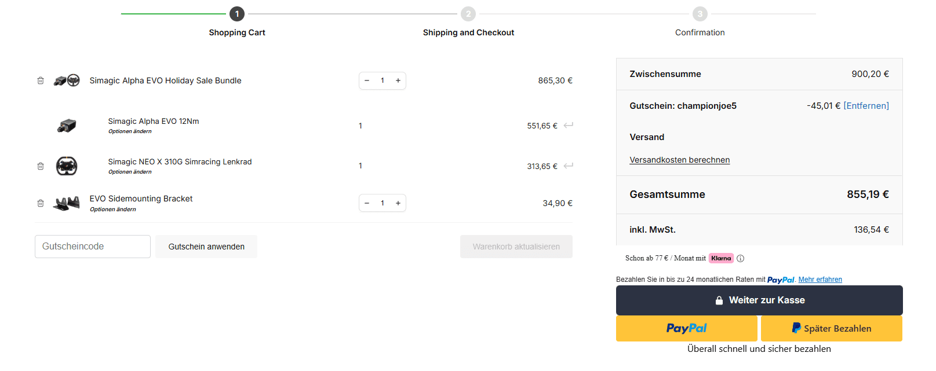
Task: Change options for EVO Sidemounting Bracket
Action: (x=113, y=210)
